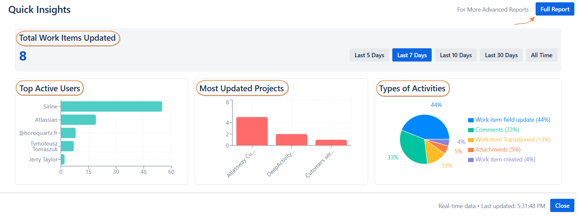The image size is (577, 218).
Task: Click the tallest red bar for Atlassway project
Action: click(252, 131)
